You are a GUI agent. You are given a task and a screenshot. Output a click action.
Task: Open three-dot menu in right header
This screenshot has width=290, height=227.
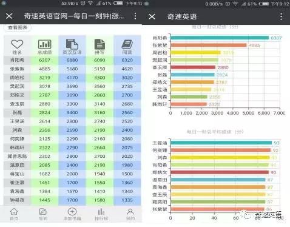click(x=281, y=16)
